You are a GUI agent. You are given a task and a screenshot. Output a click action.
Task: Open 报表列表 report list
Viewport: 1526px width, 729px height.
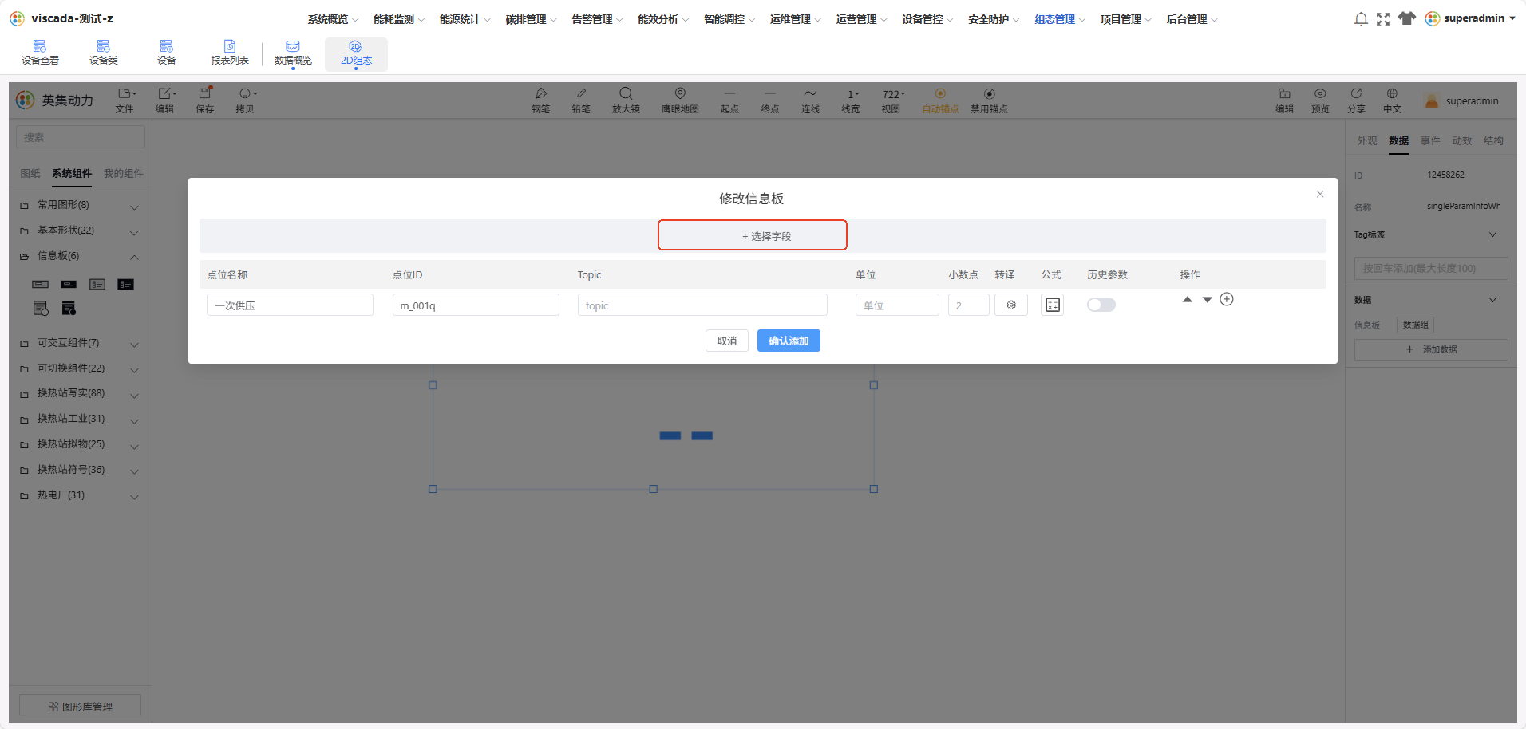click(230, 53)
